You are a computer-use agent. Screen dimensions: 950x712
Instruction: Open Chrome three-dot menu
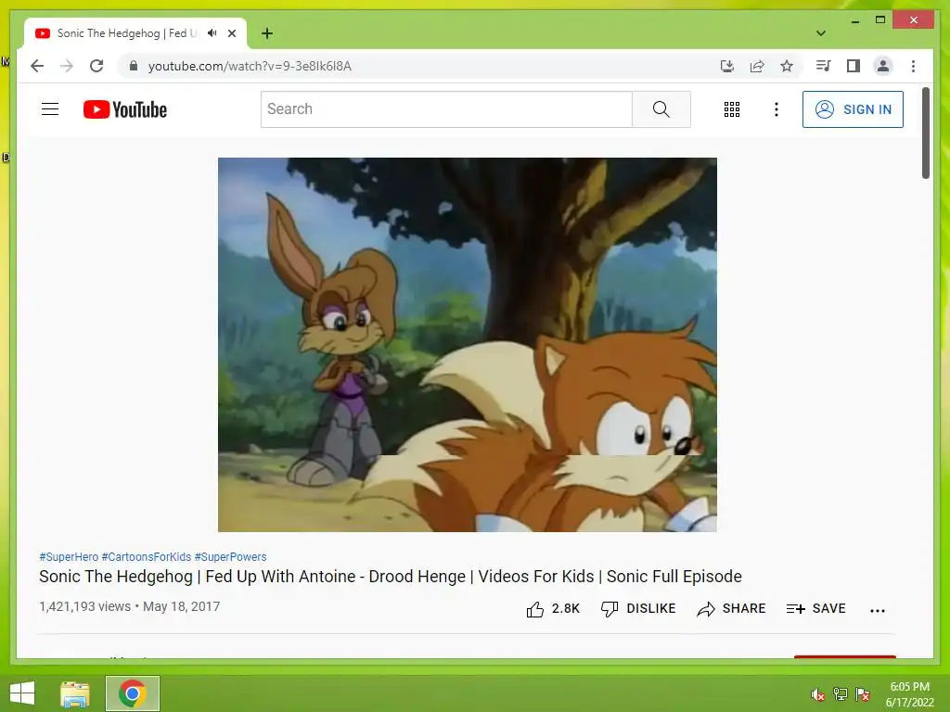(x=913, y=66)
